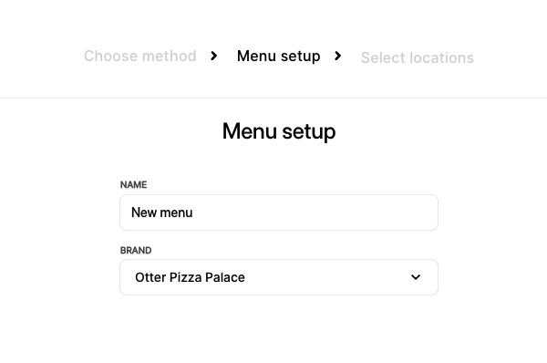Click the word locations in the last step
The width and height of the screenshot is (547, 363).
441,57
